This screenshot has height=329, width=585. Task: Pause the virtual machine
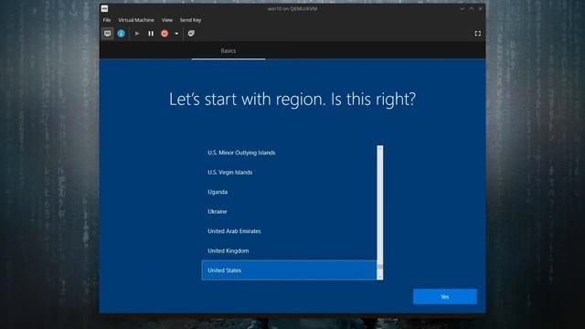[151, 34]
